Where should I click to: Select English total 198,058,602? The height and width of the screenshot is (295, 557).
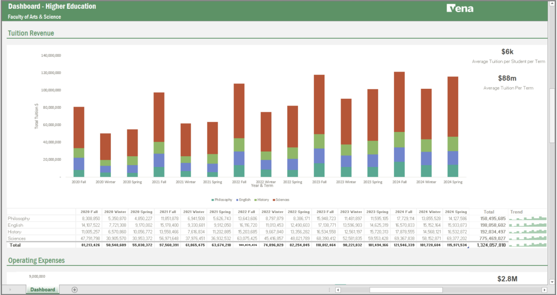(x=489, y=225)
